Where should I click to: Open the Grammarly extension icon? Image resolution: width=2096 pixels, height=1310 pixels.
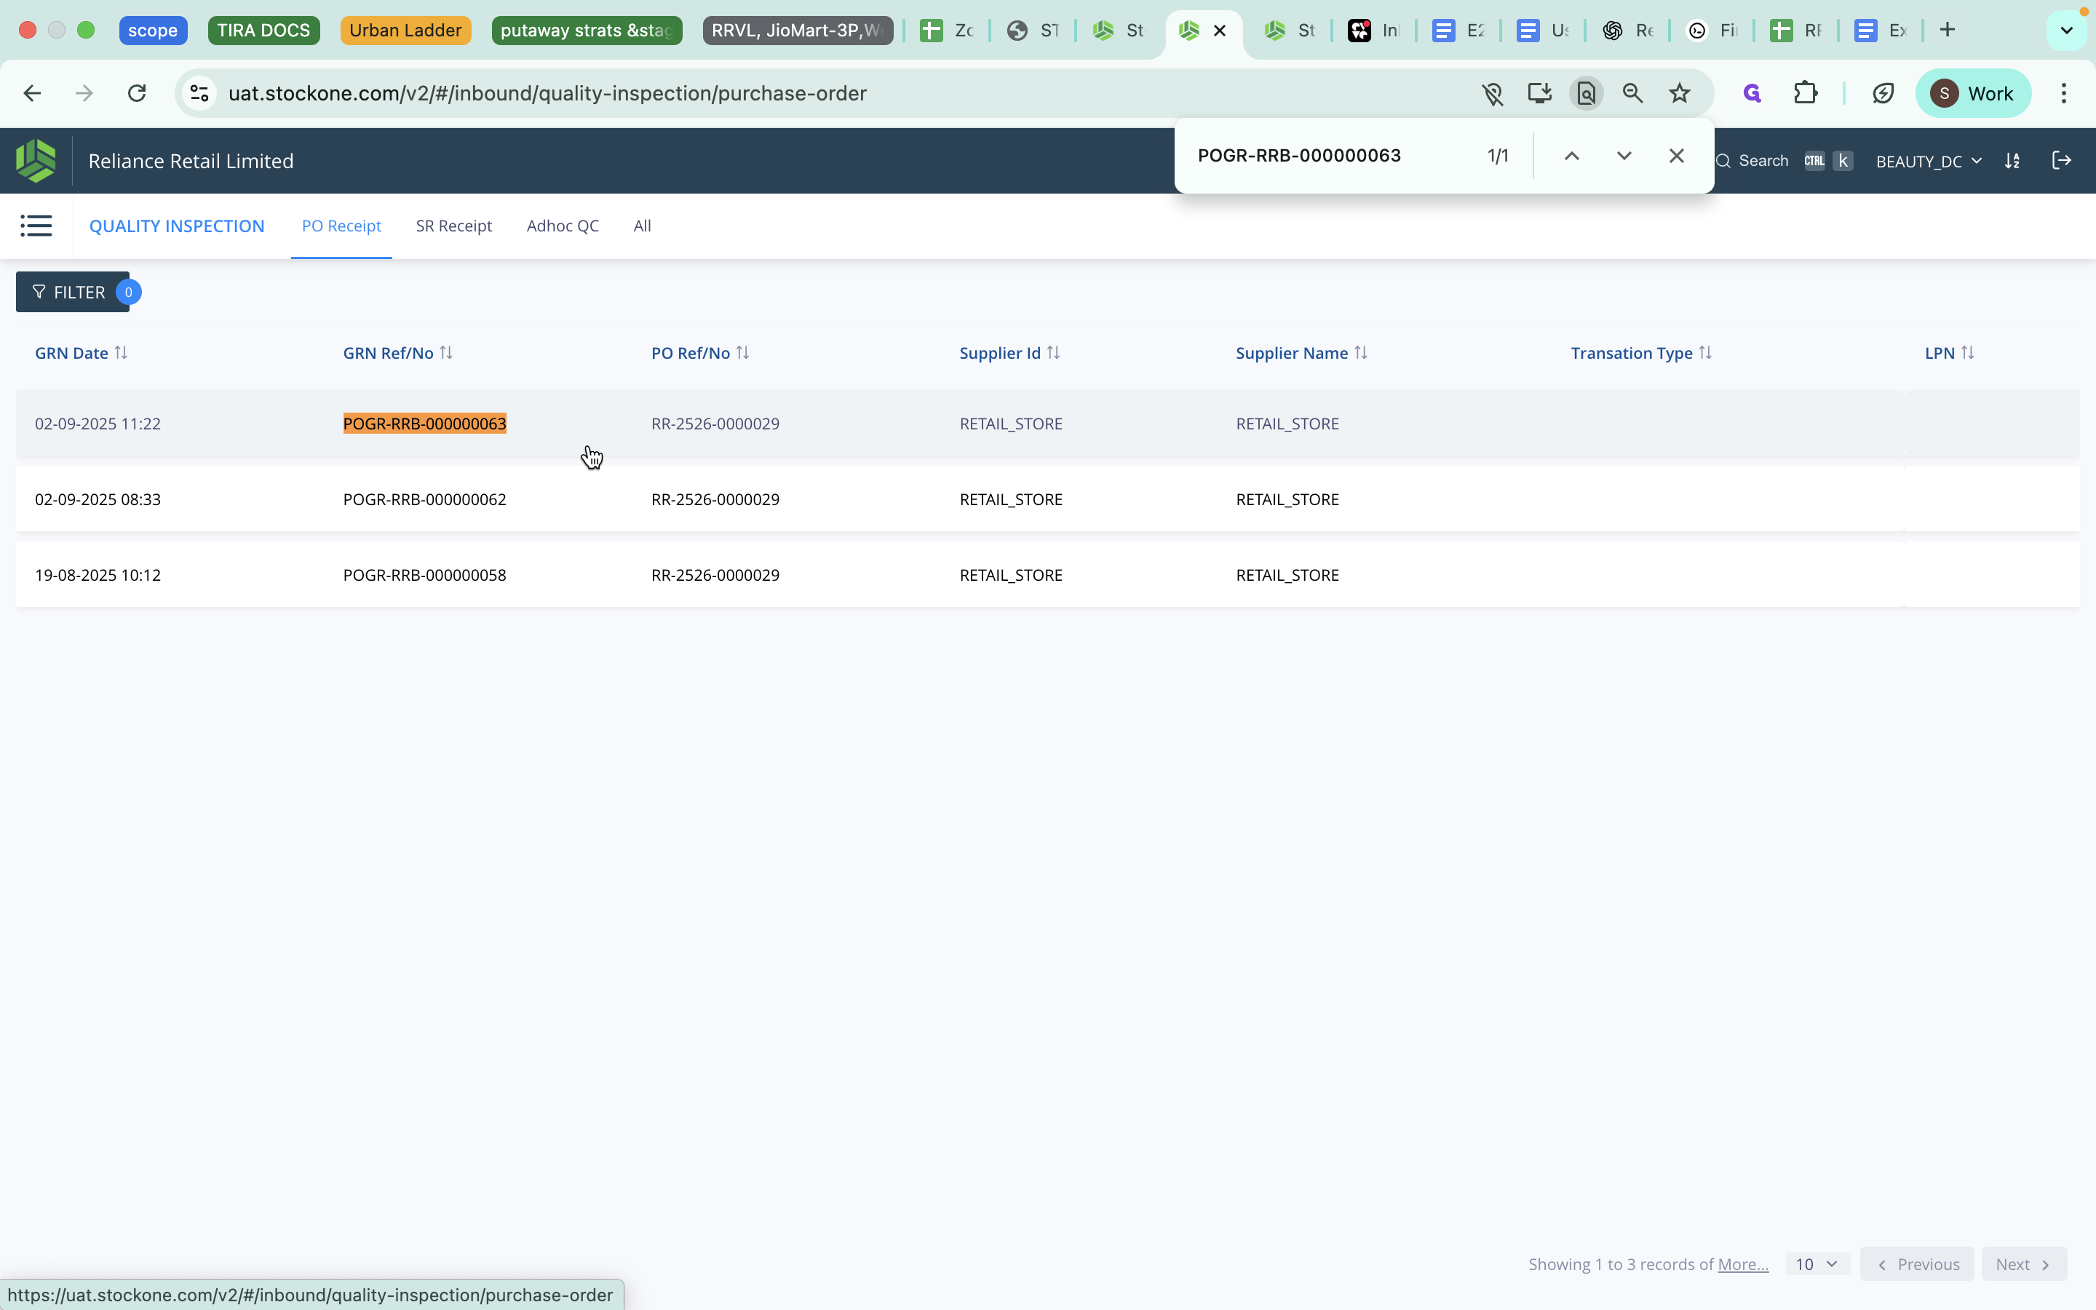click(1751, 92)
